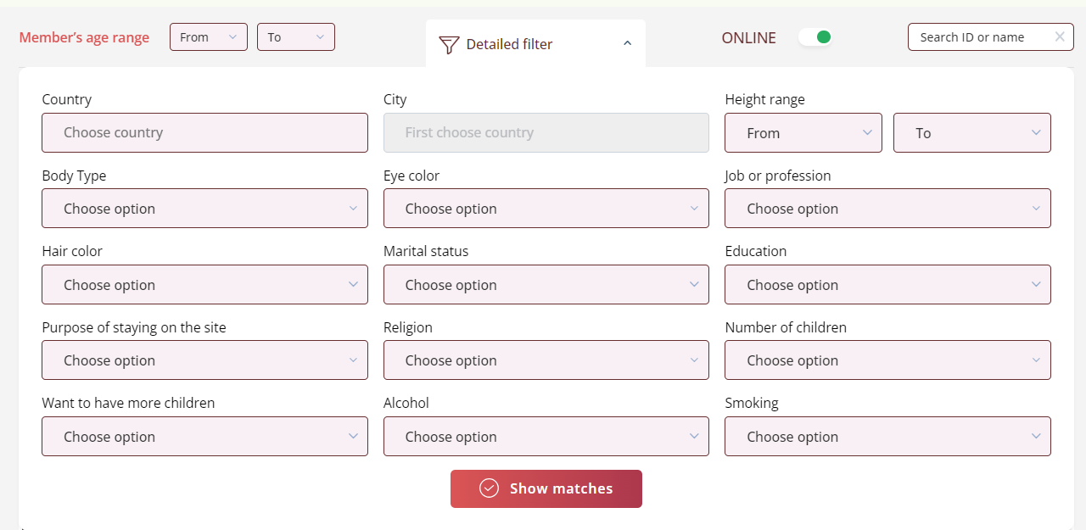The image size is (1086, 530).
Task: Expand the Body Type dropdown
Action: [x=204, y=209]
